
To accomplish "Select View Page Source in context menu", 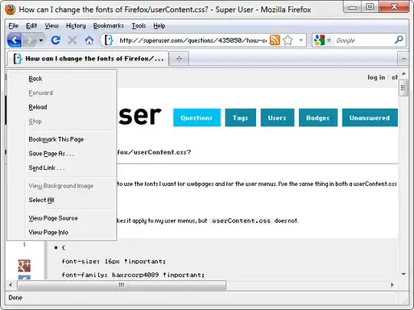I will click(x=62, y=218).
